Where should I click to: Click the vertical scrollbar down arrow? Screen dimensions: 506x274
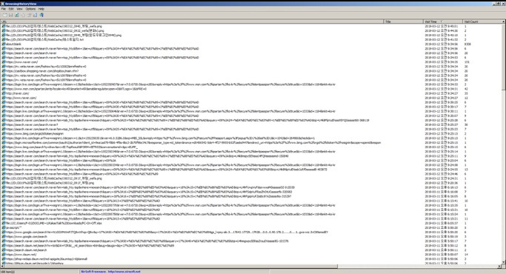[x=504, y=262]
